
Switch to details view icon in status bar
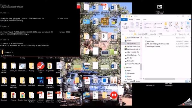pos(187,81)
